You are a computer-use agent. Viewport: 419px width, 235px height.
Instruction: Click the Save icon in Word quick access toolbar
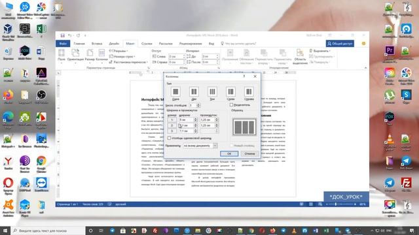coord(63,35)
